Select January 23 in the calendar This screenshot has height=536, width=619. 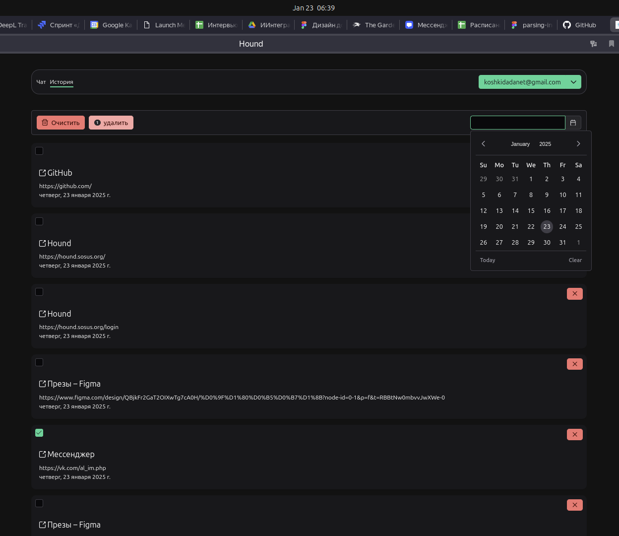(547, 227)
